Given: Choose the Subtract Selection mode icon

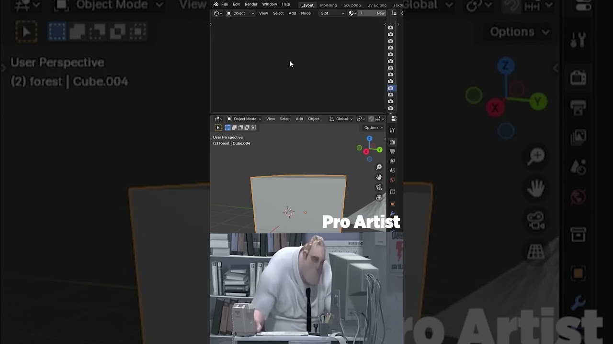Looking at the screenshot, I should [240, 128].
